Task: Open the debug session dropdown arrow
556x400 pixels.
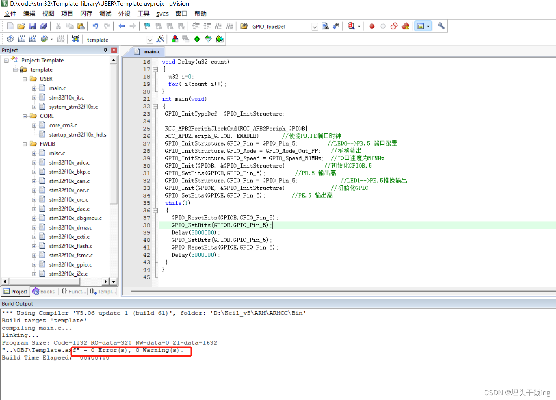Action: tap(359, 26)
